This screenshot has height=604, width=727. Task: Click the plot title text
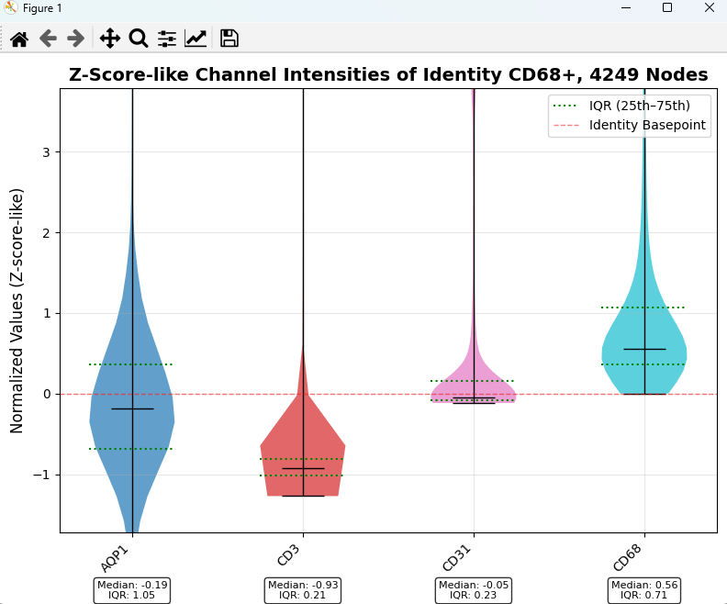point(388,74)
